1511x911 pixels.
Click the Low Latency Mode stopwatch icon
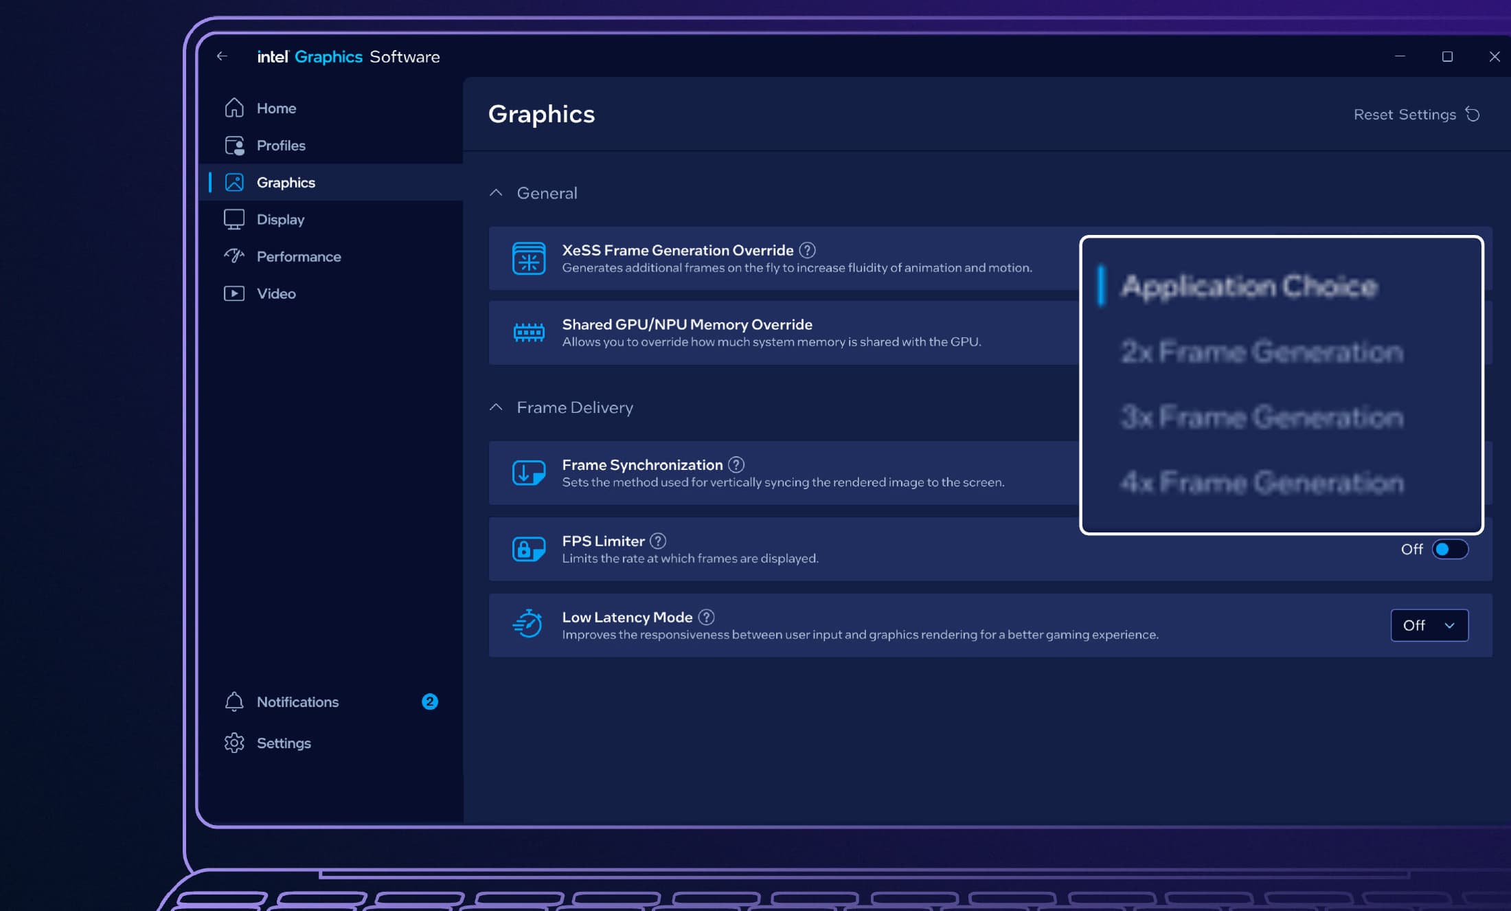[527, 625]
